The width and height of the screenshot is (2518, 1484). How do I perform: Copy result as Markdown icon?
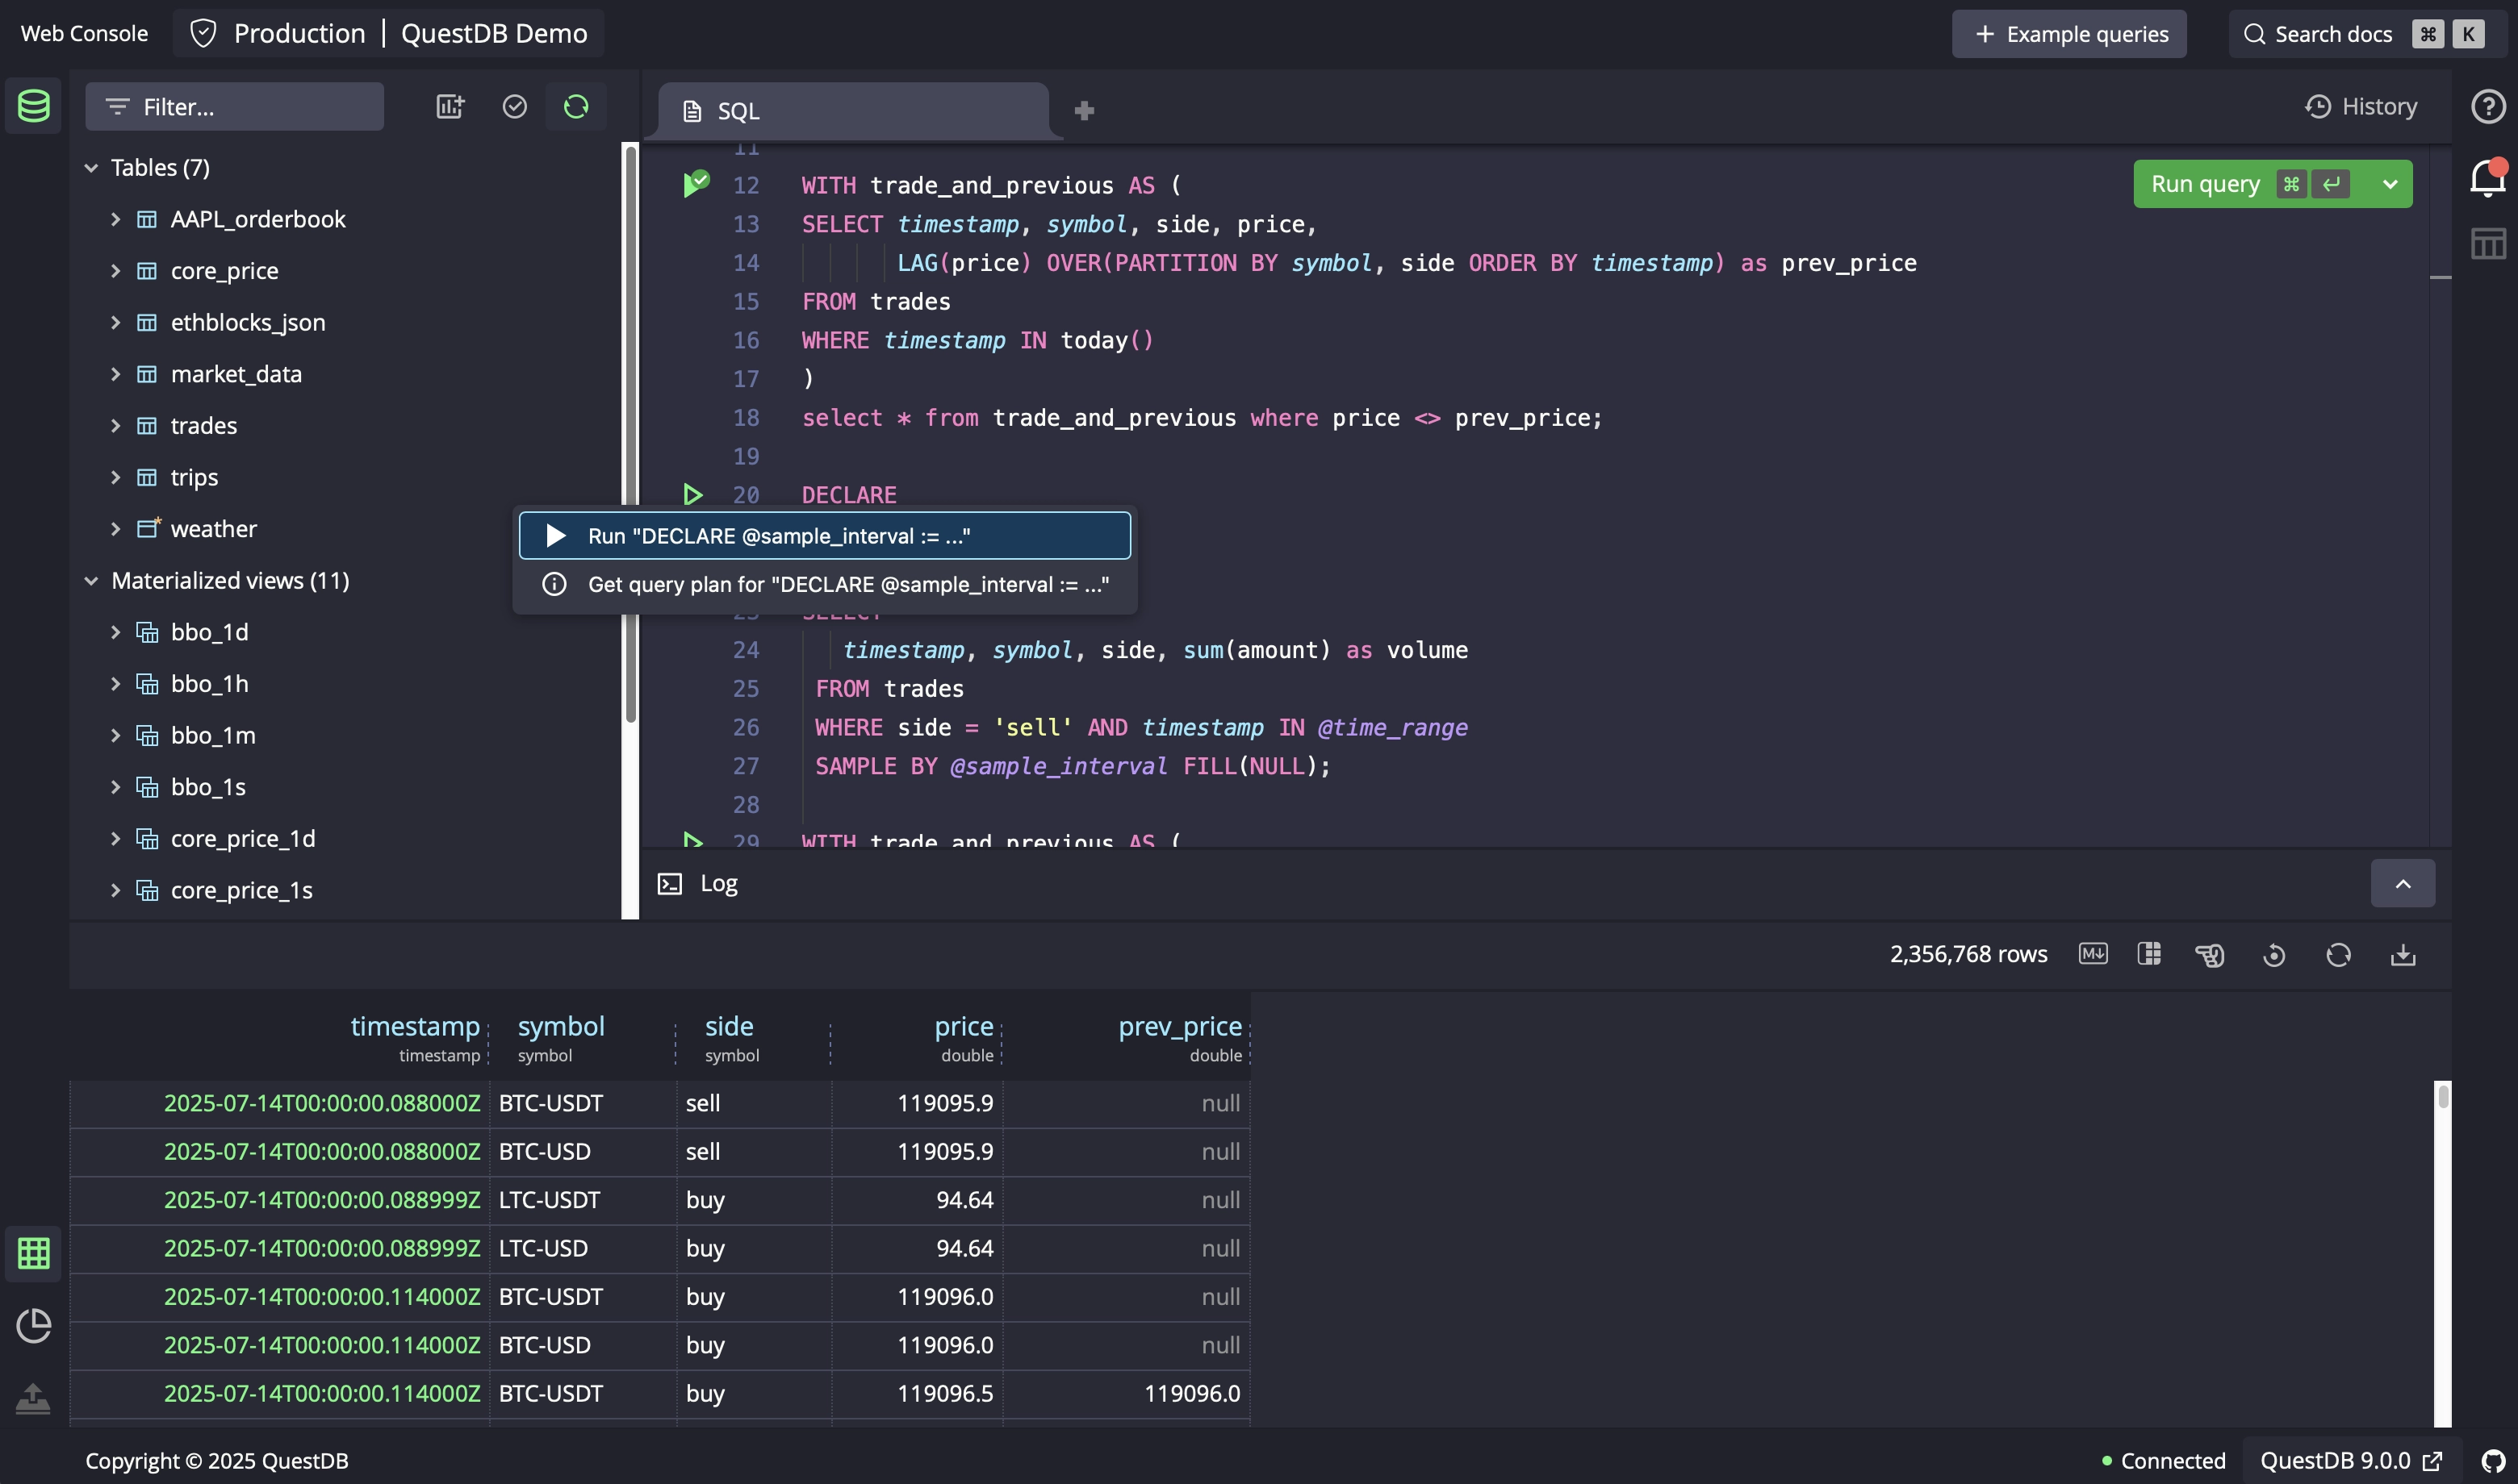pos(2093,953)
